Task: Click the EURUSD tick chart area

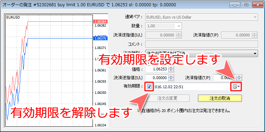Action: pos(49,70)
